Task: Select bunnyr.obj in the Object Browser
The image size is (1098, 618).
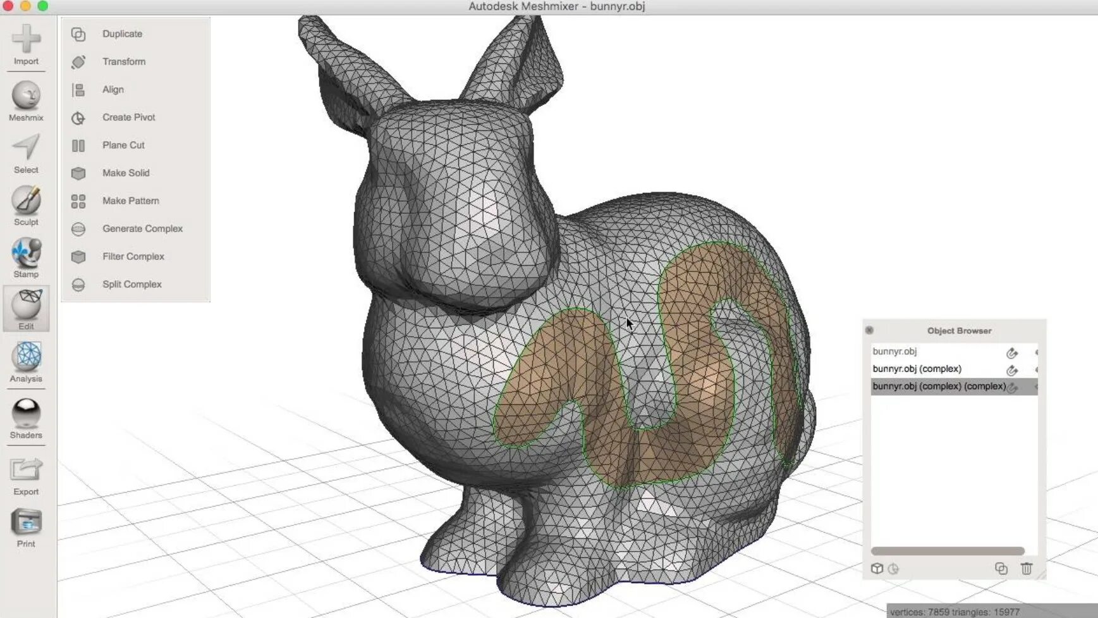Action: tap(954, 352)
